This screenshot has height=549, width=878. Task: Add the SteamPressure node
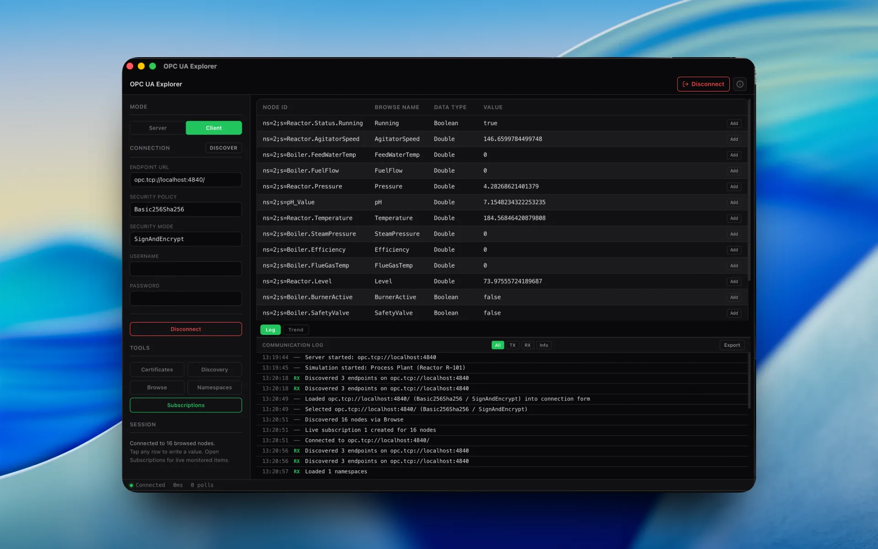pos(734,234)
